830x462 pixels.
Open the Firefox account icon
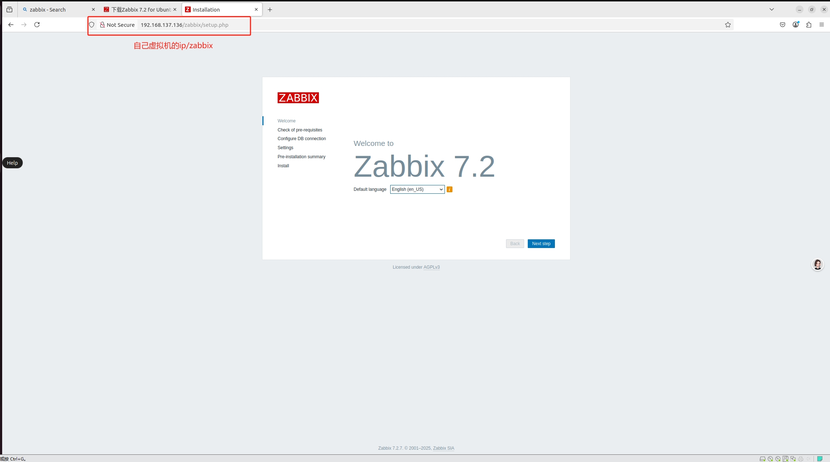tap(796, 25)
